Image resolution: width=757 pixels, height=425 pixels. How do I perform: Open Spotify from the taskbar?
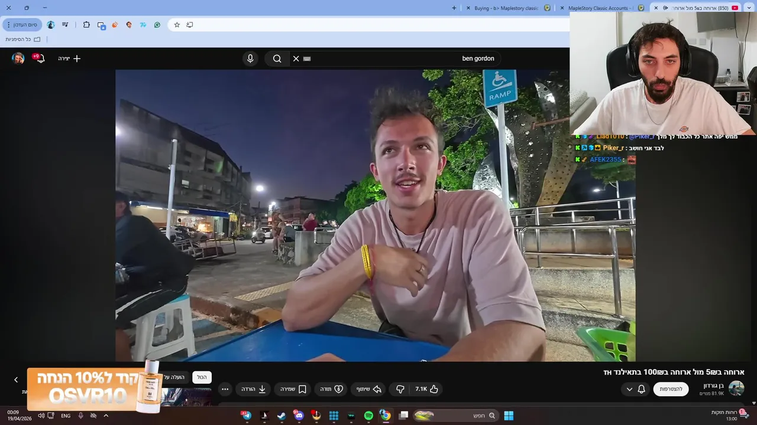pos(368,416)
